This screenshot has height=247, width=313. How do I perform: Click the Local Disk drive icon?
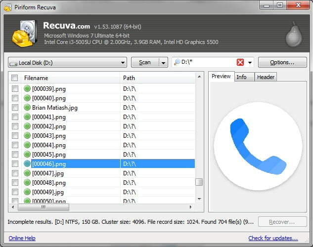tap(13, 64)
